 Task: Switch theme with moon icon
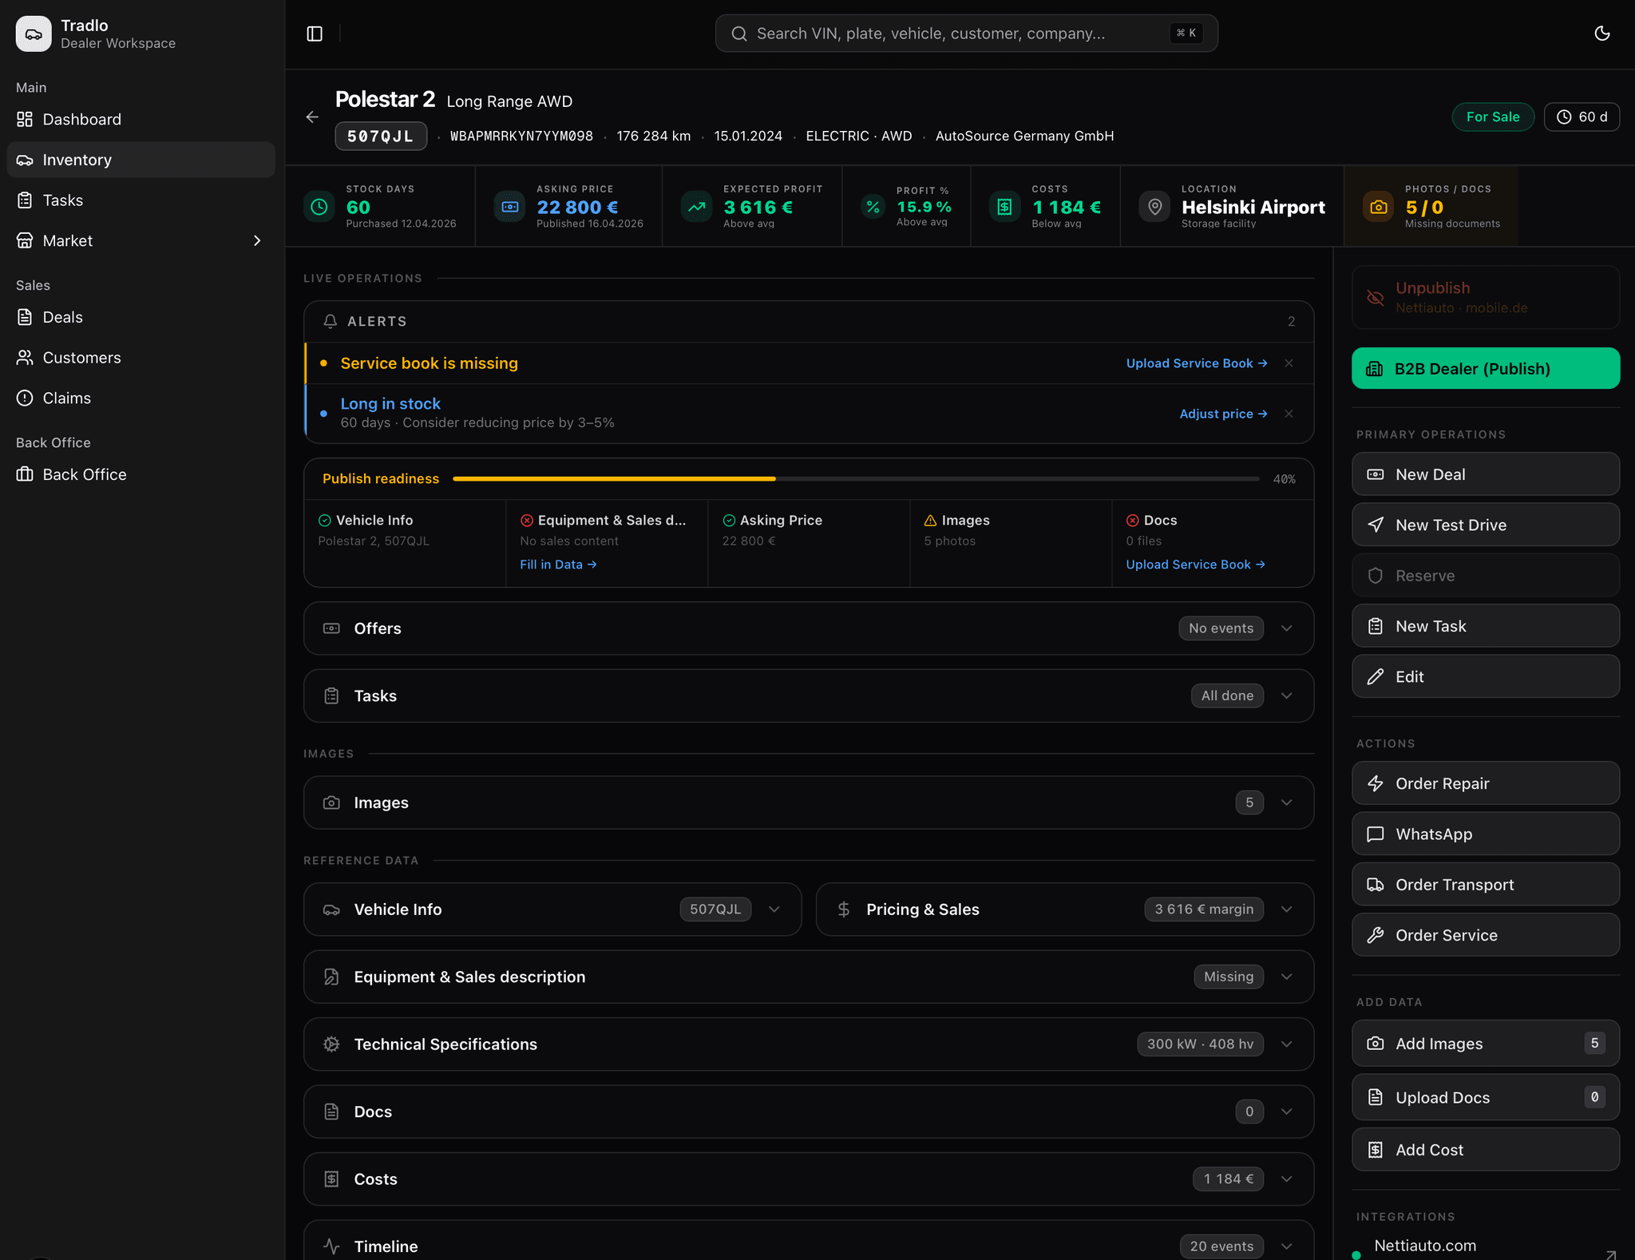click(1601, 34)
